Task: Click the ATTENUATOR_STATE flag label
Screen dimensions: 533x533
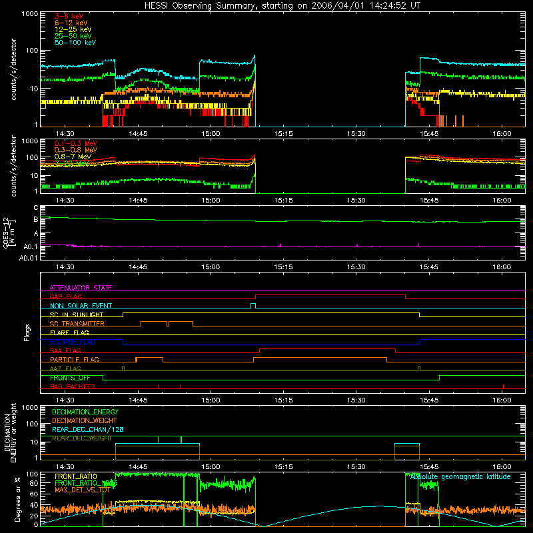Action: (81, 288)
